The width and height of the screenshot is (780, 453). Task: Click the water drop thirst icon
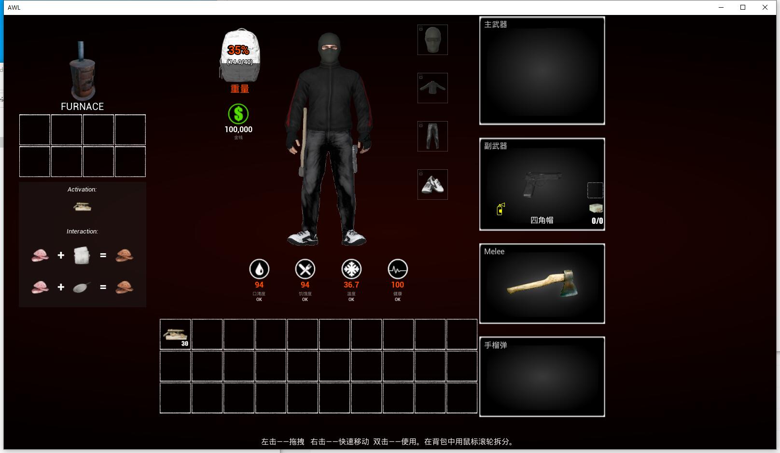click(x=259, y=269)
